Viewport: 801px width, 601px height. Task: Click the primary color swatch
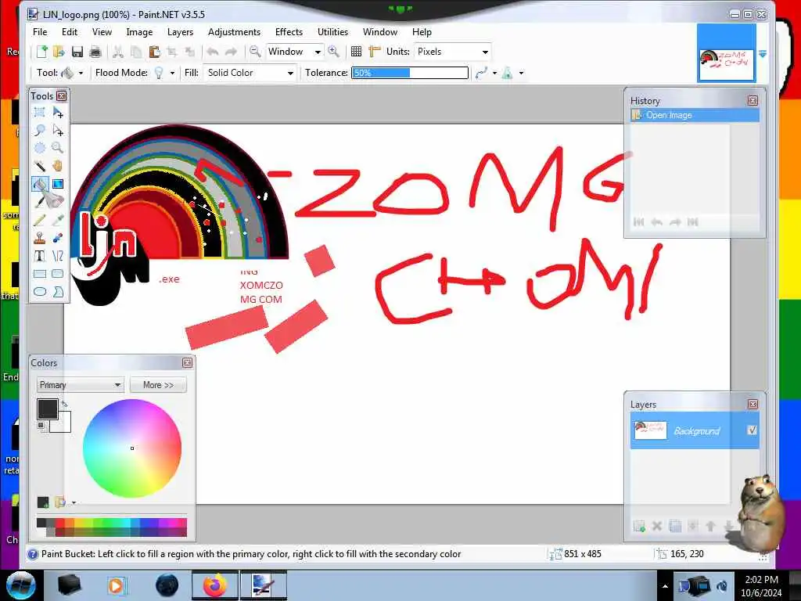pos(48,409)
